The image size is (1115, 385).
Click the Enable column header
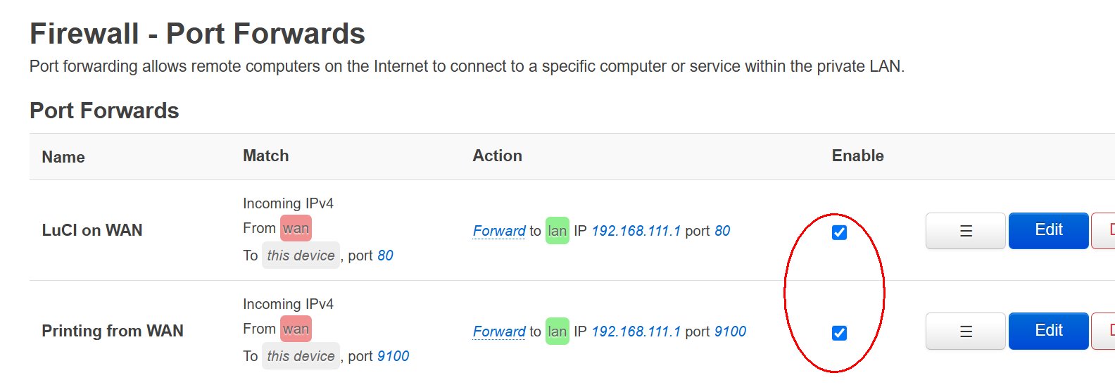click(x=857, y=156)
